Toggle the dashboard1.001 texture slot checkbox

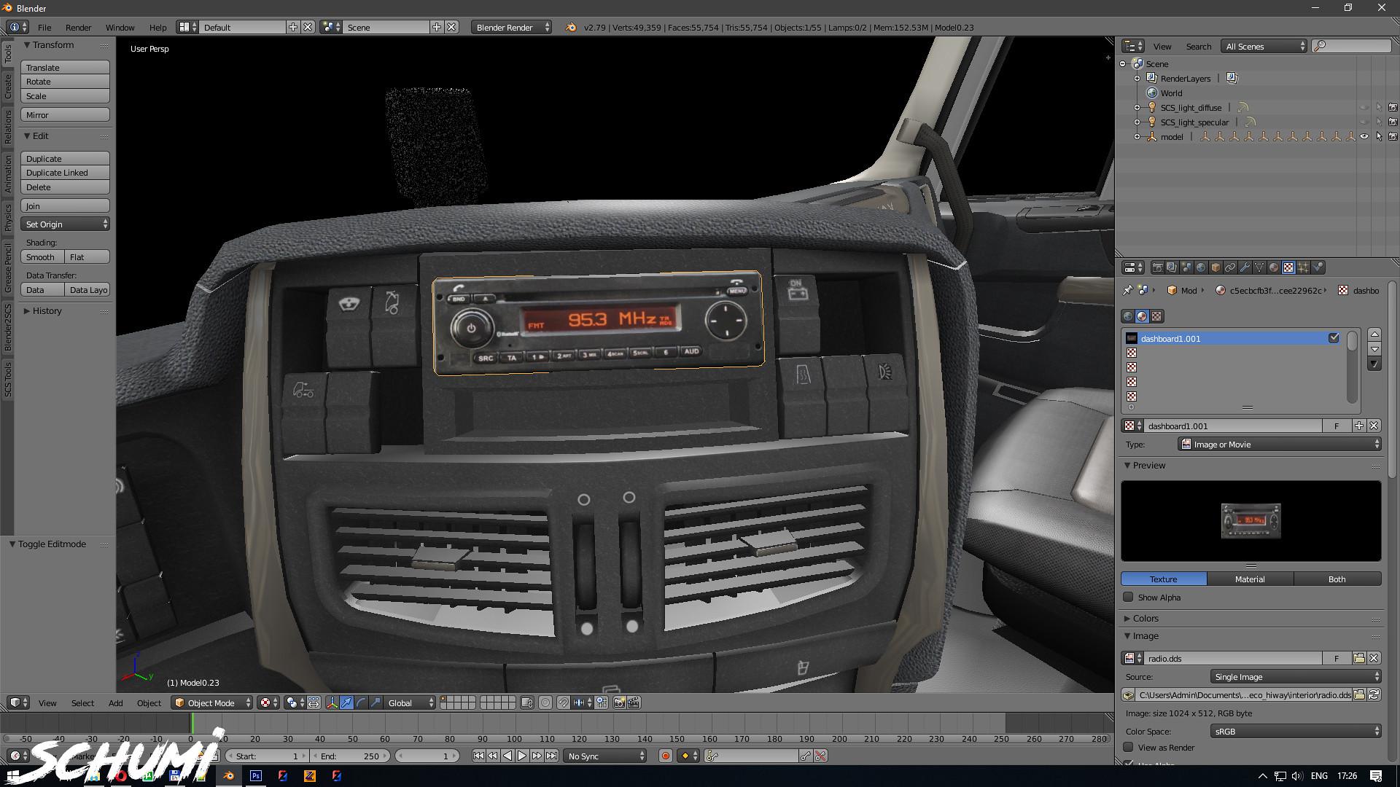pyautogui.click(x=1334, y=338)
